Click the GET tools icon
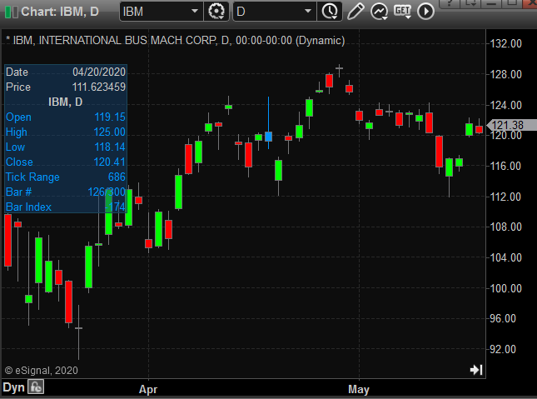 pos(402,12)
